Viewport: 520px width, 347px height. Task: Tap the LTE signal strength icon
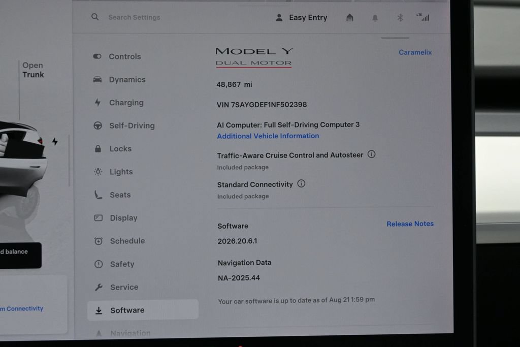423,17
